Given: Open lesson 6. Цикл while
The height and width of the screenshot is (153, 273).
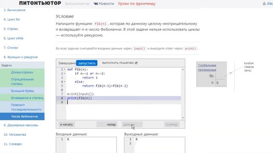Looking at the screenshot, I should tap(13, 38).
